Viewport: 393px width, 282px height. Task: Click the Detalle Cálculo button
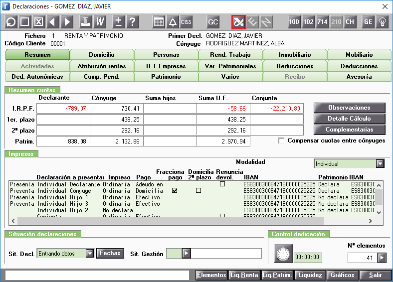[x=350, y=119]
